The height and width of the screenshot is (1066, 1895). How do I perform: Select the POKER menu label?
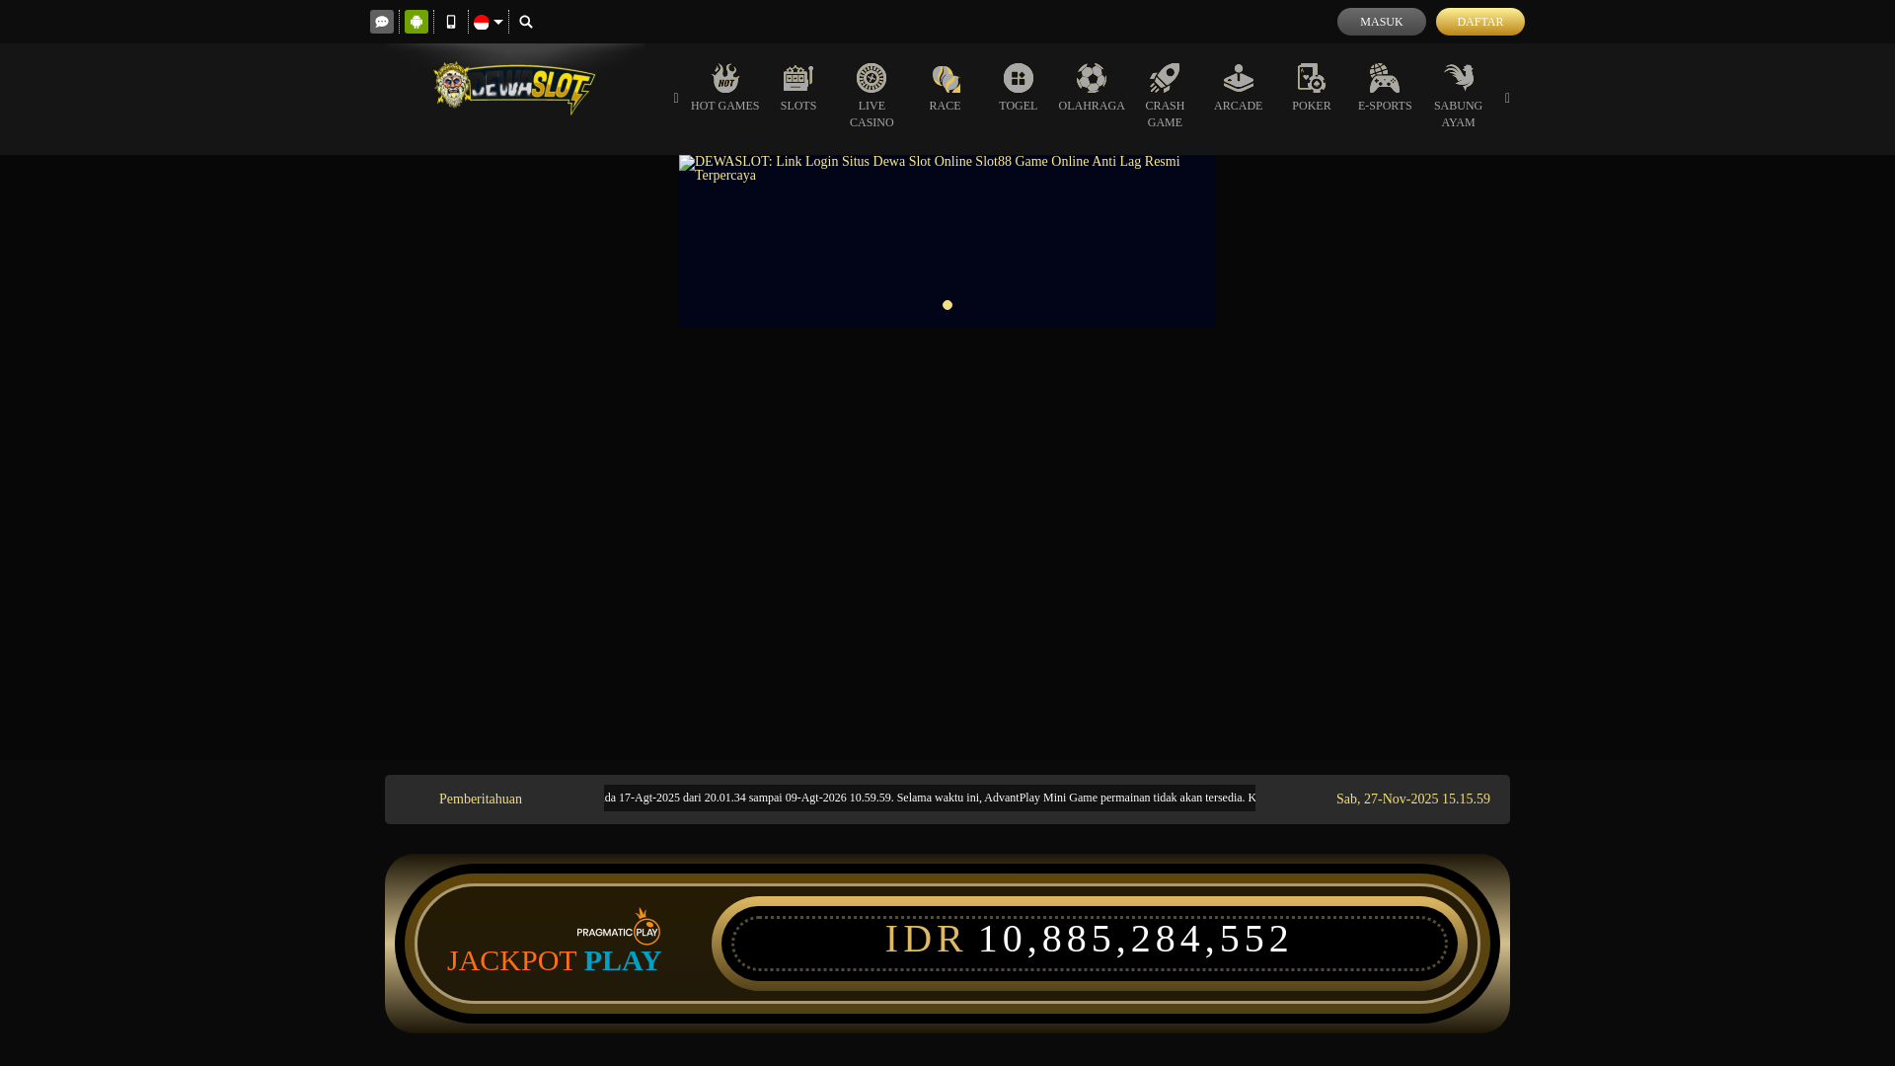1312,106
